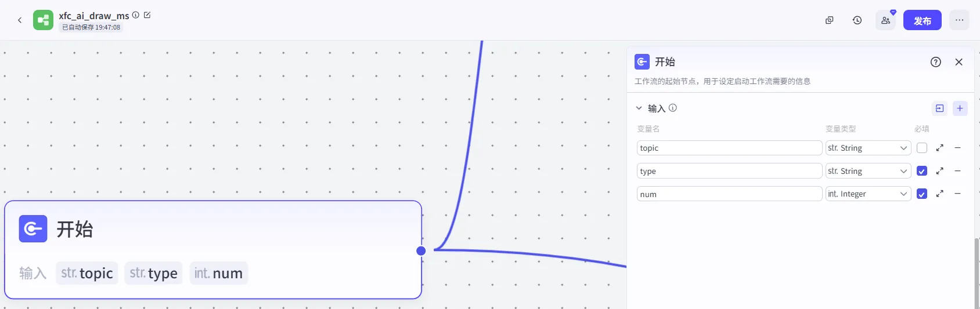This screenshot has width=980, height=309.
Task: Enable the required checkbox for topic
Action: tap(921, 148)
